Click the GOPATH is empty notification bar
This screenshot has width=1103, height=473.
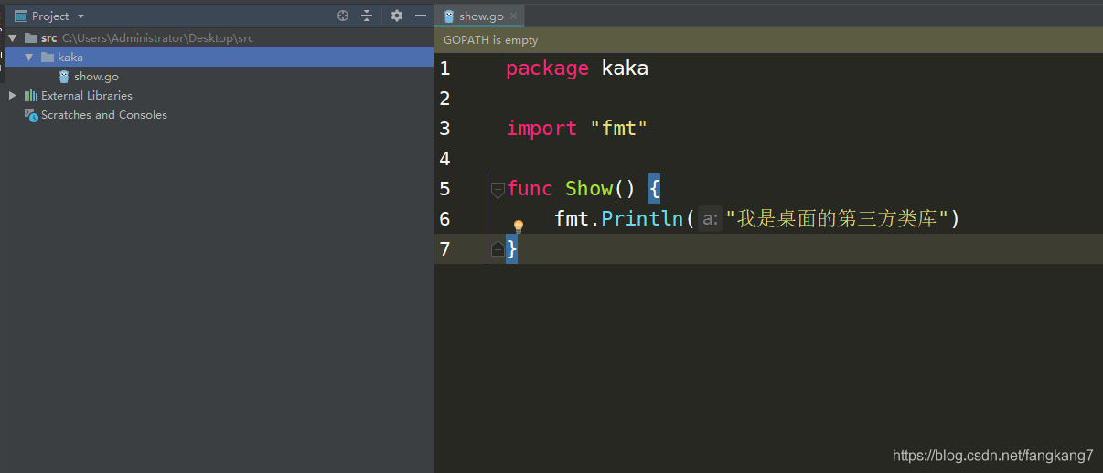click(768, 39)
